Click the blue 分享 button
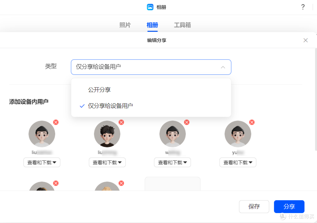This screenshot has width=317, height=223. tap(289, 207)
